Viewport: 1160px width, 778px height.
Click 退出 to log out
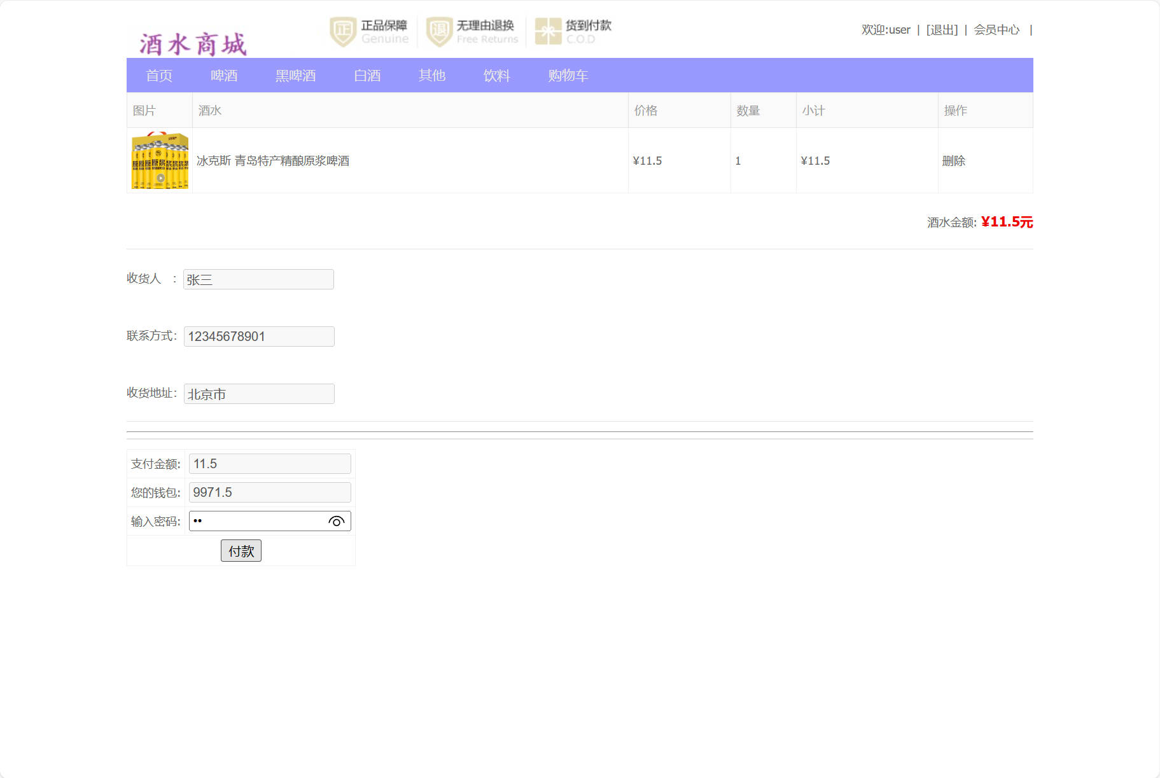tap(942, 29)
